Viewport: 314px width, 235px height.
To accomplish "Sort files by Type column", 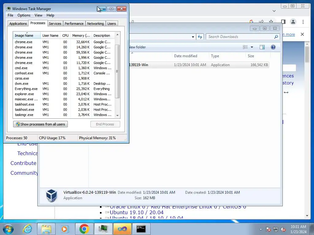I will click(227, 56).
